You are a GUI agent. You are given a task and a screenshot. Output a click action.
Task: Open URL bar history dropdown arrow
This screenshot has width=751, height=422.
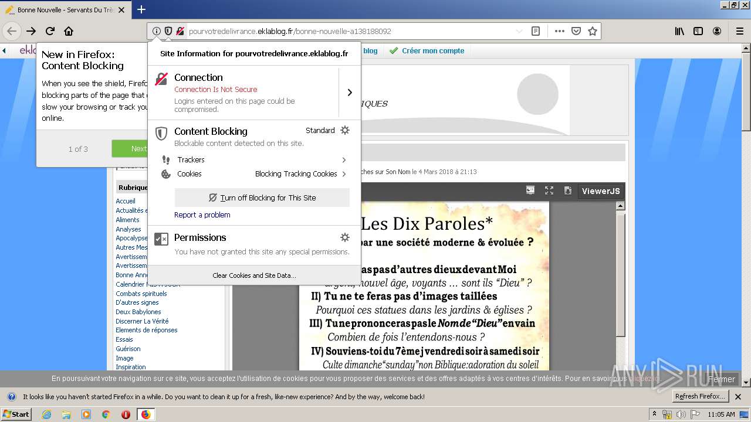519,31
